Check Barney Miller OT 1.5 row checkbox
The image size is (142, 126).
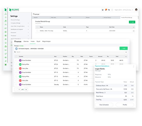(x=16, y=77)
